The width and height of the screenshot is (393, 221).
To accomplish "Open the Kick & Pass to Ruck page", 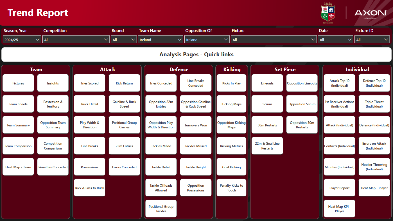I will click(x=89, y=187).
